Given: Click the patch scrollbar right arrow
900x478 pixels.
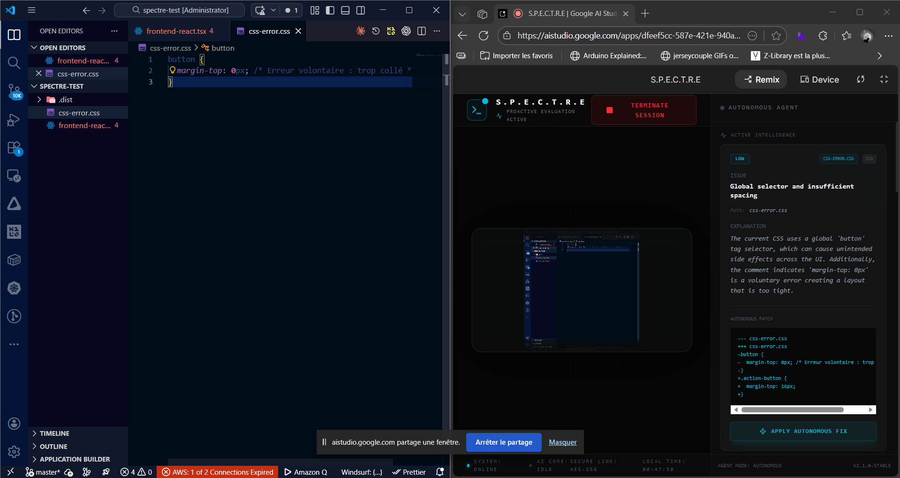Looking at the screenshot, I should [x=871, y=410].
